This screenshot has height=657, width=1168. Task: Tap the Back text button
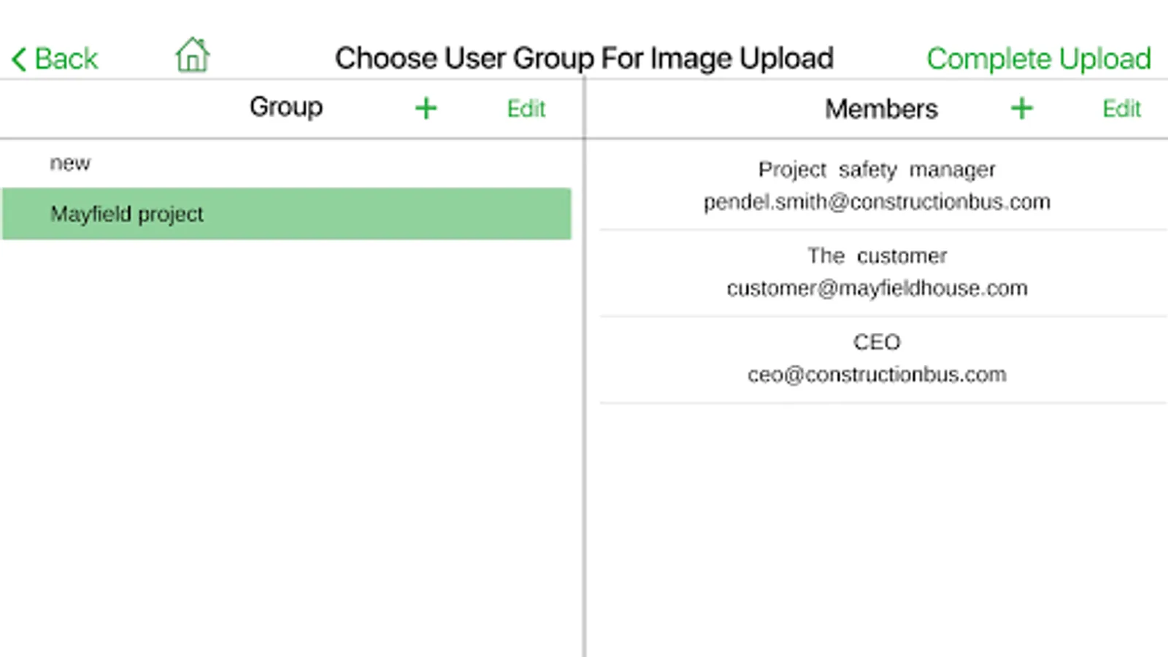click(x=66, y=59)
